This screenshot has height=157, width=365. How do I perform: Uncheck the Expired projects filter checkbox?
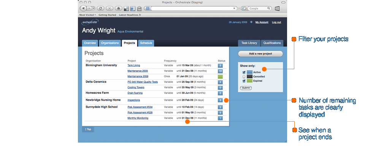tap(243, 81)
